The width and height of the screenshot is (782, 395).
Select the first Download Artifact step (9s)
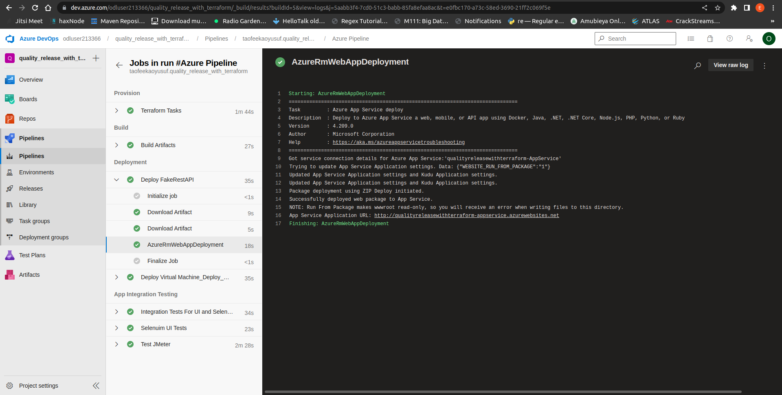184,212
